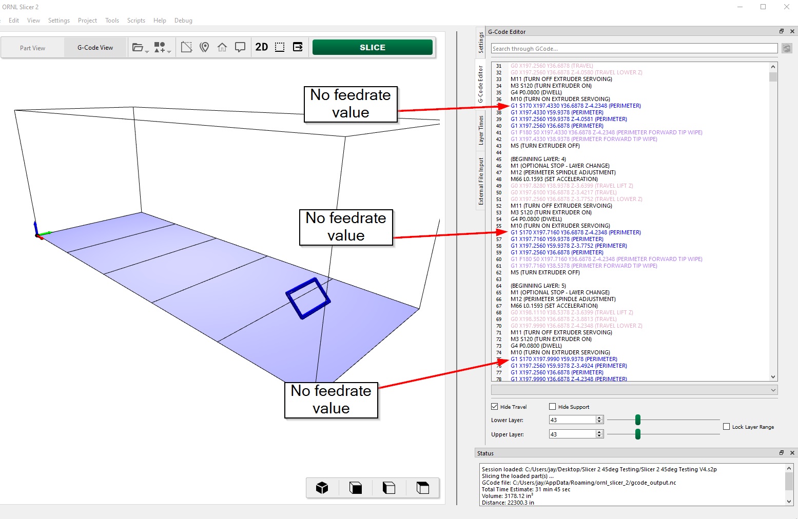The image size is (798, 519).
Task: Adjust the Lower Layer slider handle
Action: (x=638, y=420)
